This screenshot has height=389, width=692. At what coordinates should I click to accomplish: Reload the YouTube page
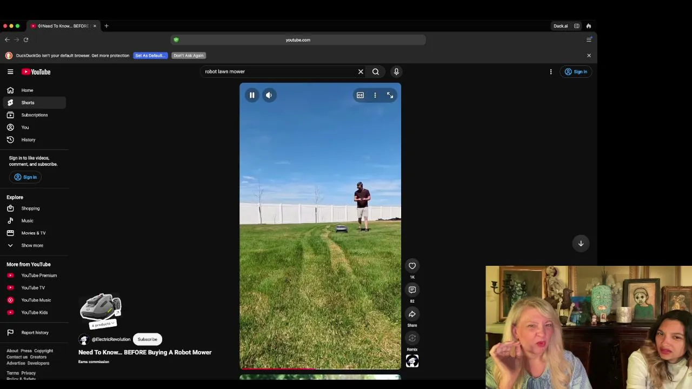[25, 39]
